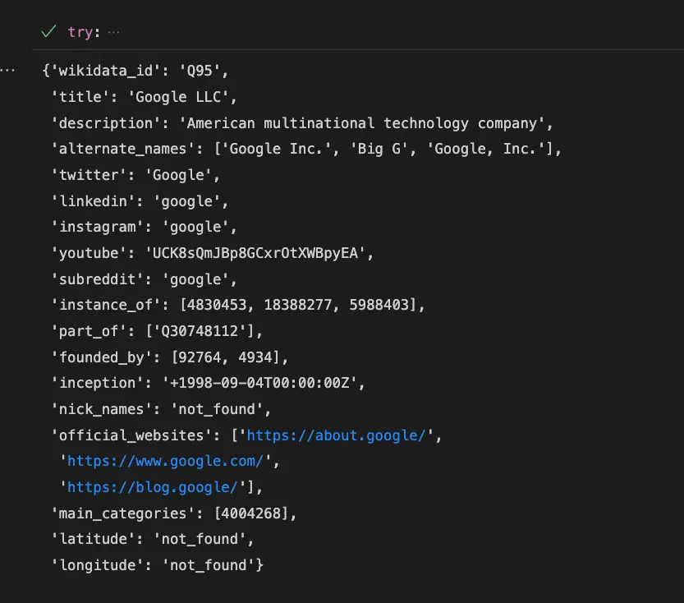Expand the collapsed code after 'try:'
The image size is (684, 603).
click(113, 32)
